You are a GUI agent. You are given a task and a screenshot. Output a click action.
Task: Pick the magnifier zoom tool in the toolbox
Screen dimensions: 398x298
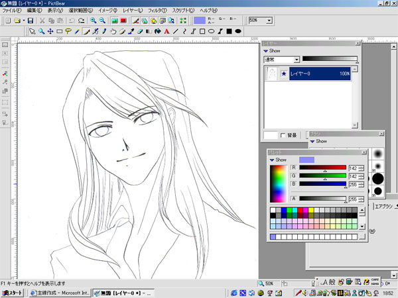(41, 30)
